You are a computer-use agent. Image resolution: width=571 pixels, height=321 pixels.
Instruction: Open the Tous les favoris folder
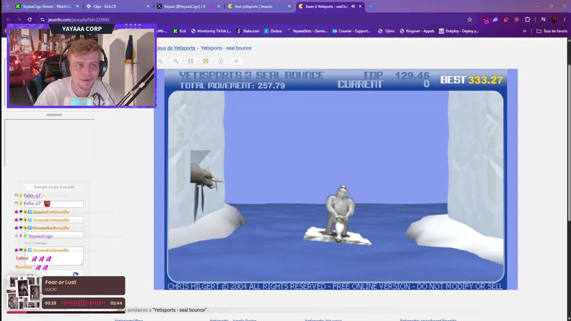(552, 31)
